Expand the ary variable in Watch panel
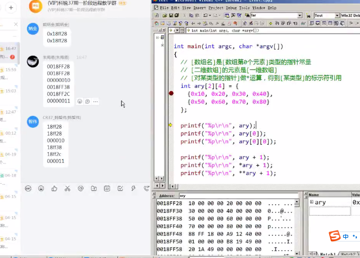Viewport: 360px width, 258px height. [312, 202]
